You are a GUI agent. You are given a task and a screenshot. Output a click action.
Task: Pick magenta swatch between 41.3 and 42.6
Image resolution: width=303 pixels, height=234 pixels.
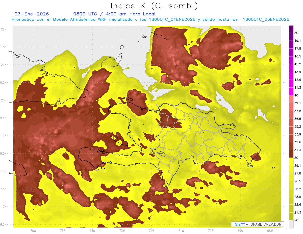(291, 84)
